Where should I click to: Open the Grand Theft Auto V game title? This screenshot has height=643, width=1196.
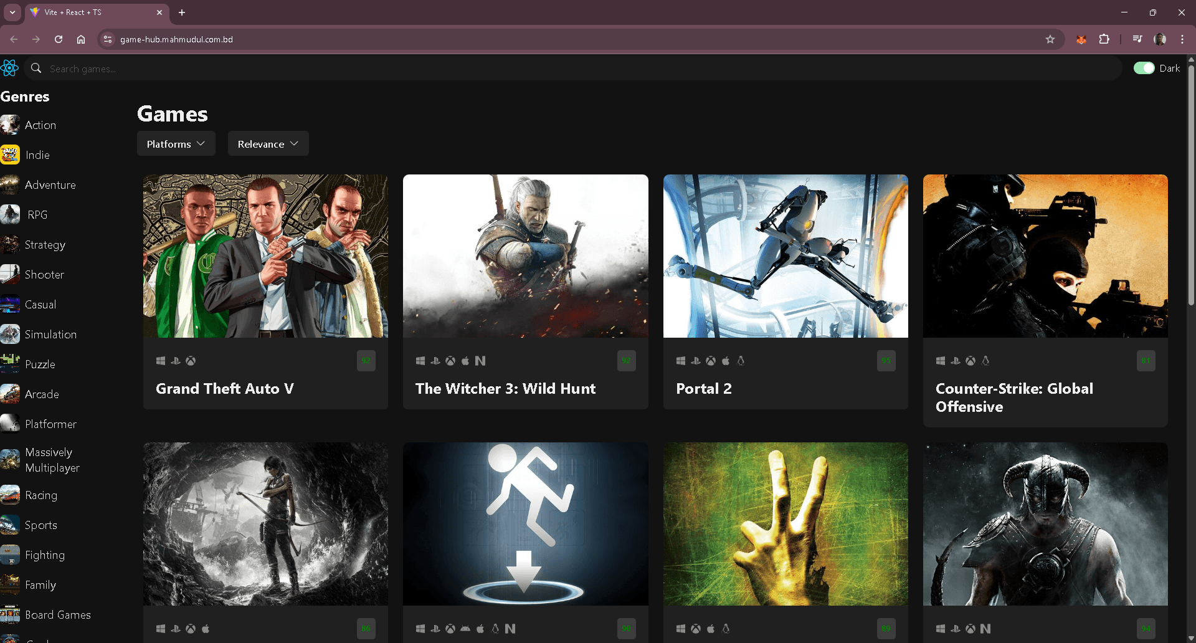pyautogui.click(x=224, y=388)
